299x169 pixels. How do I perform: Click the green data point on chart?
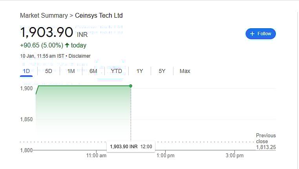(131, 86)
